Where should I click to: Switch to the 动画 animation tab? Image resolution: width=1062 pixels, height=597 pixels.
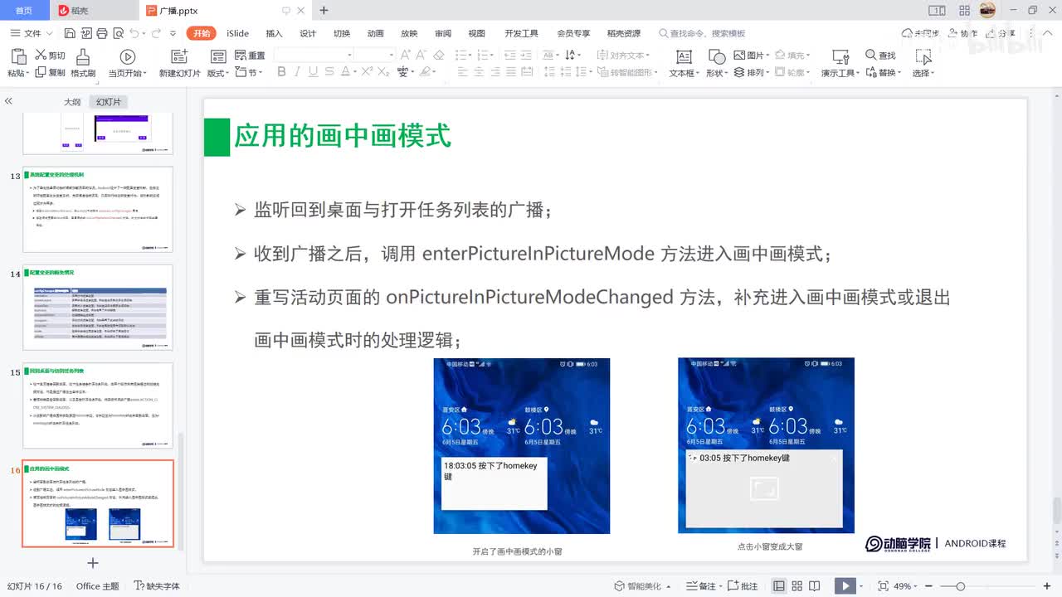pos(376,34)
